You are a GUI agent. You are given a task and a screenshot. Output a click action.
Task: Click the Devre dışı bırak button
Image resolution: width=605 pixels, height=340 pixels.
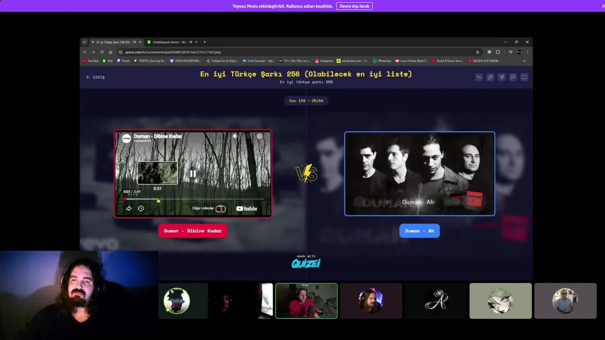[x=354, y=6]
